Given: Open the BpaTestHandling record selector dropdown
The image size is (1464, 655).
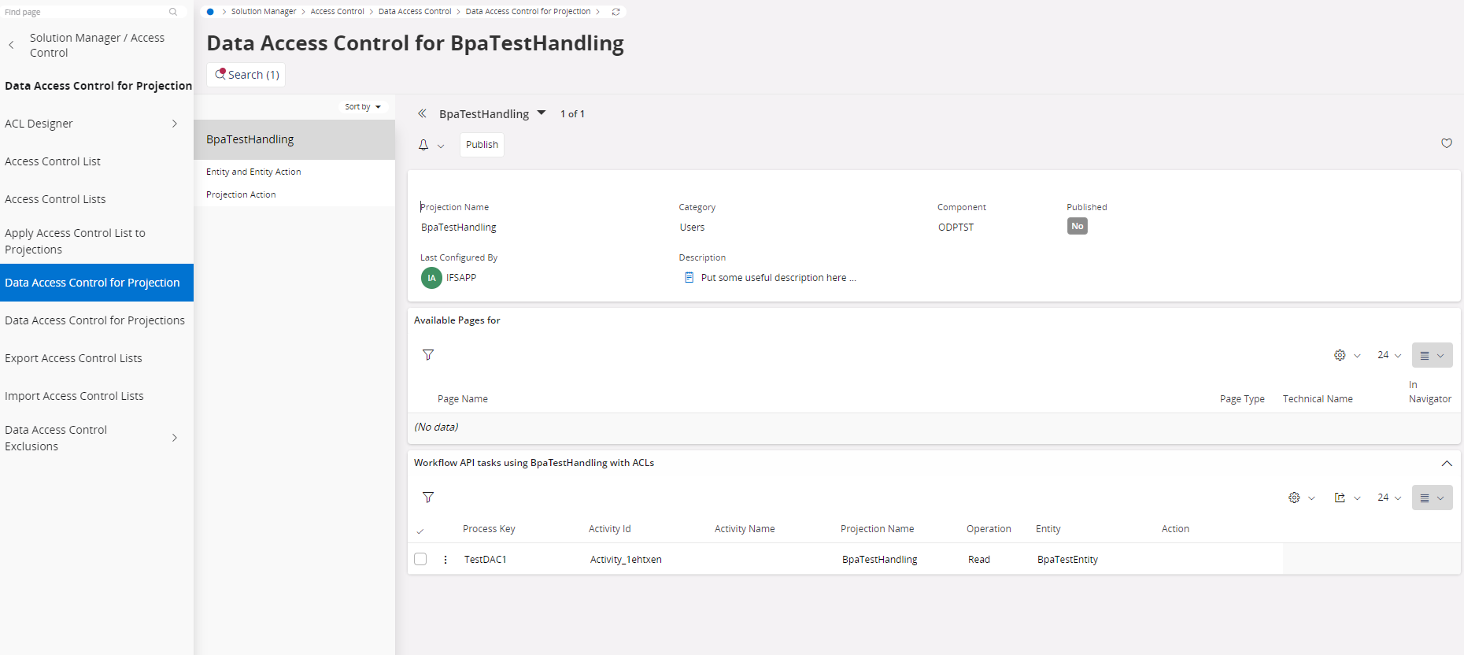Looking at the screenshot, I should [542, 113].
